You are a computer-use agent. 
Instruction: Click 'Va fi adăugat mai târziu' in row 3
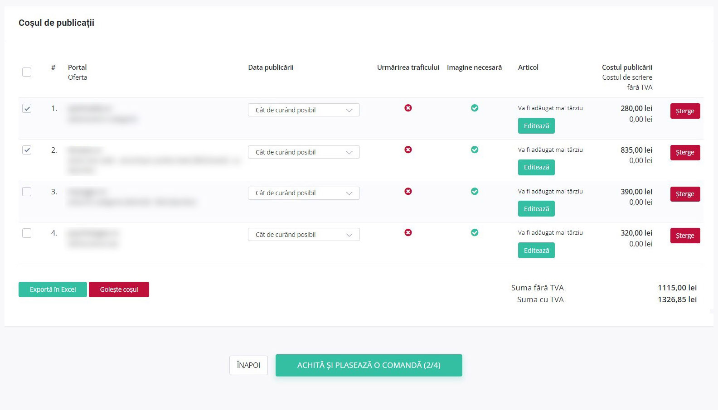[x=550, y=191]
